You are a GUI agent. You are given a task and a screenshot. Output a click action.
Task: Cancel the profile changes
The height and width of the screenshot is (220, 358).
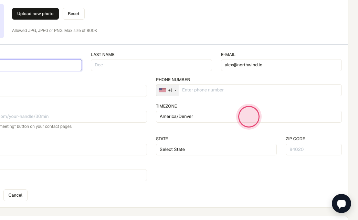[15, 195]
